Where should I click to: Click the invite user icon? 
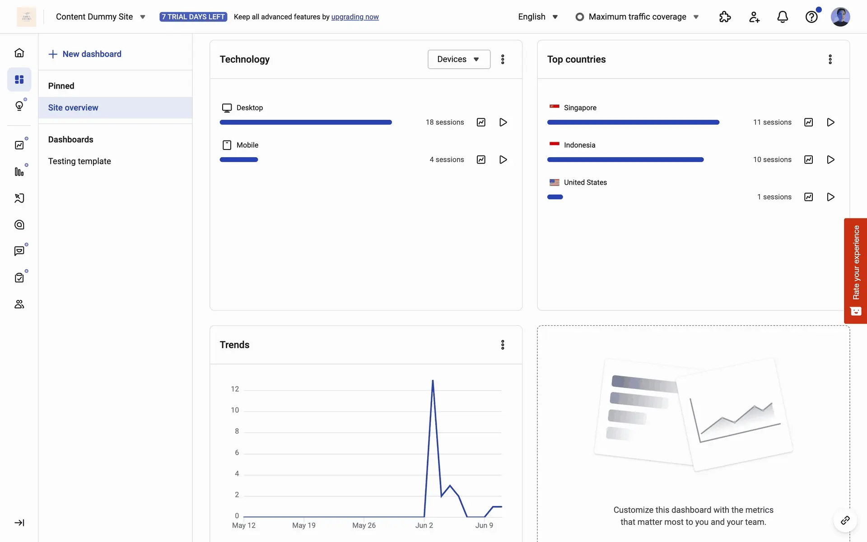(x=754, y=17)
